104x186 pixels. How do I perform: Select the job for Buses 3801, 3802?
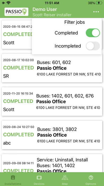(x=52, y=135)
